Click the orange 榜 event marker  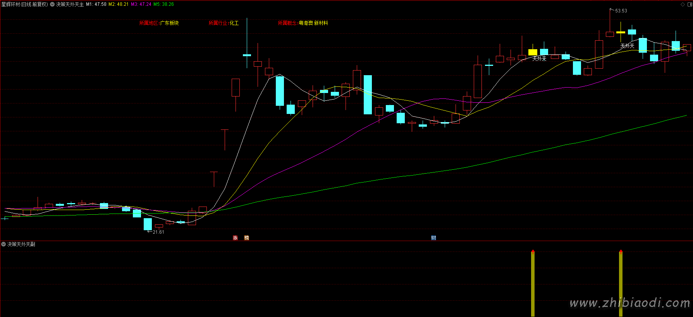[x=246, y=238]
